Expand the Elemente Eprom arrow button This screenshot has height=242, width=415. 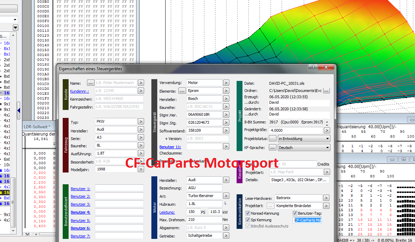226,91
